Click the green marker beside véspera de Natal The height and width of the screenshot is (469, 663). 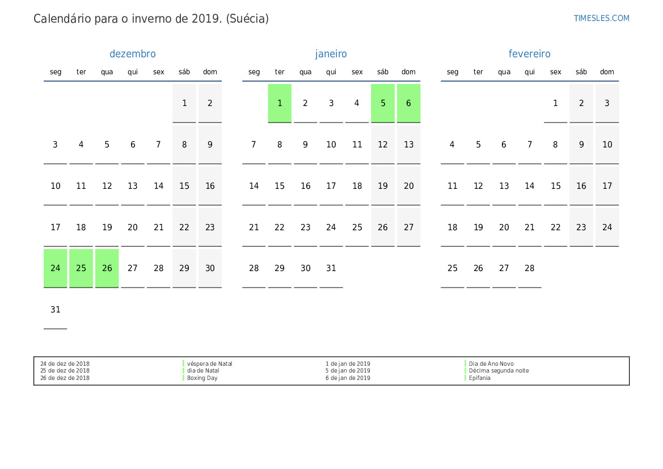184,364
